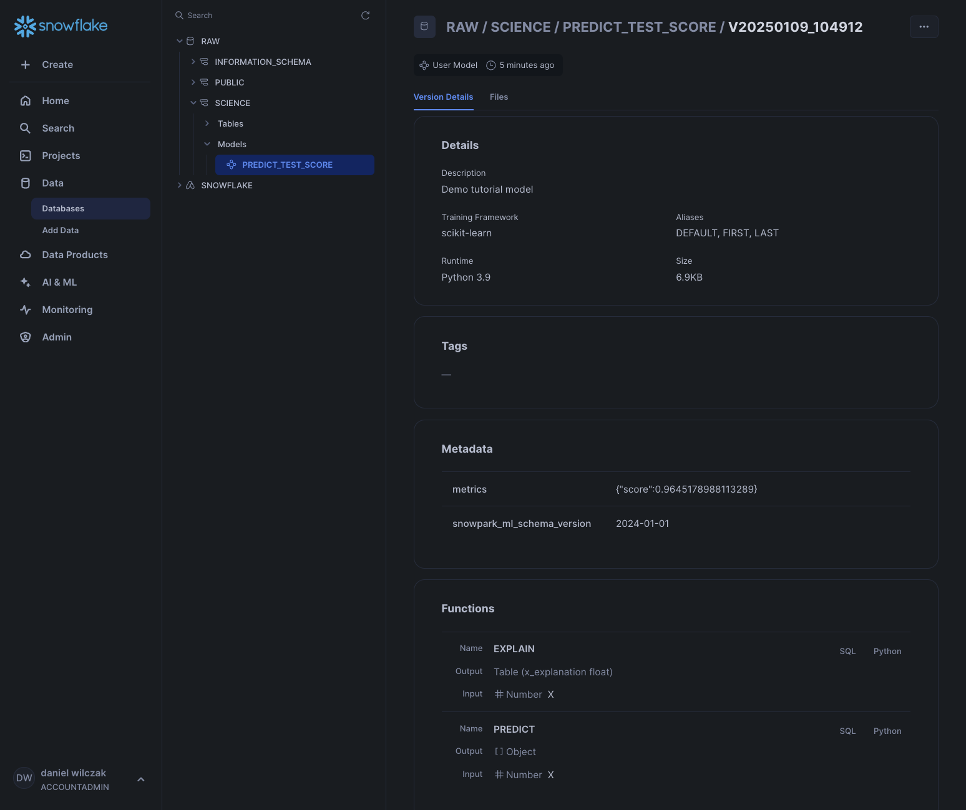
Task: Click SCIENCE in the breadcrumb
Action: tap(520, 27)
